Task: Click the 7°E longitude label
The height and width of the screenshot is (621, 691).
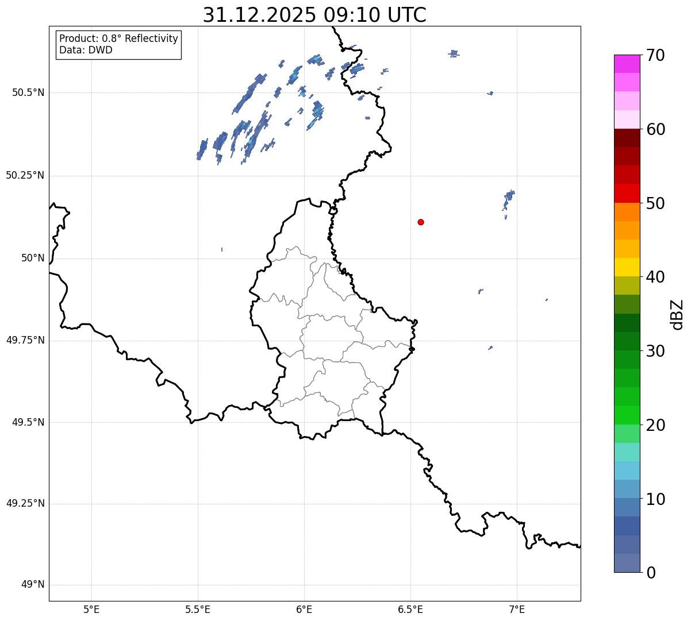Action: click(x=517, y=610)
